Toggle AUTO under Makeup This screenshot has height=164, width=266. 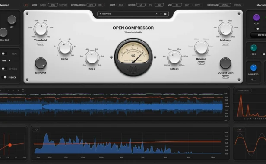[x=225, y=44]
